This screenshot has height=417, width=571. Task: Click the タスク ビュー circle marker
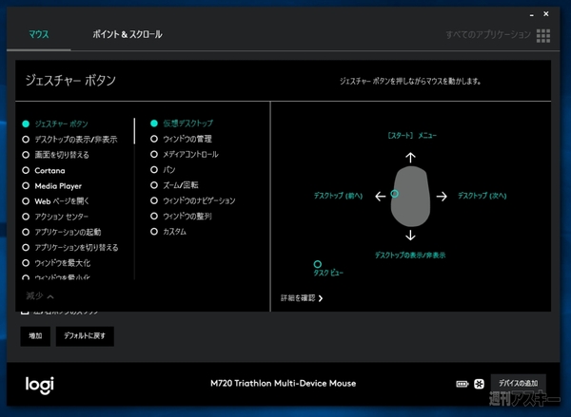[318, 264]
